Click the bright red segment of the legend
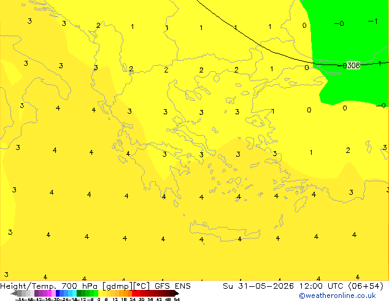389x301 pixels. (x=134, y=293)
